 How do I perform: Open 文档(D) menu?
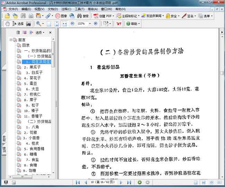[53, 9]
